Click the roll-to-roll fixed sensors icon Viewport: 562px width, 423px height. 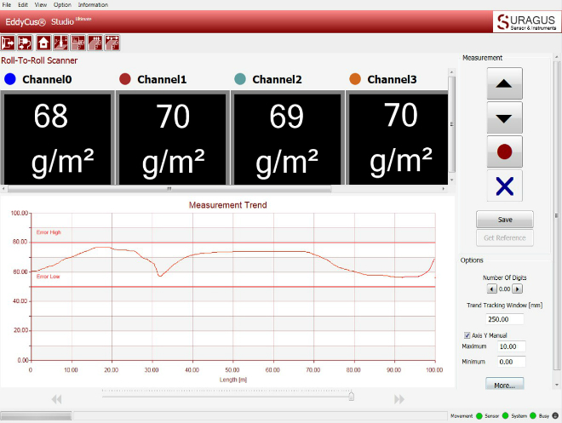click(x=95, y=43)
